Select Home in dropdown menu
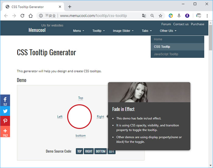Screen dimensions: 213x168 (177, 39)
